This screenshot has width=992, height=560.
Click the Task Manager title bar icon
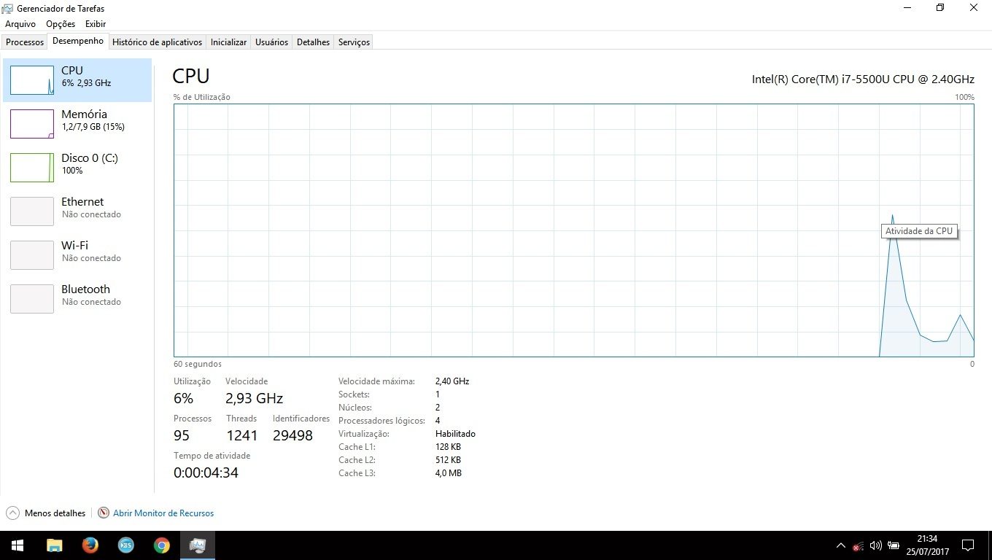point(7,8)
